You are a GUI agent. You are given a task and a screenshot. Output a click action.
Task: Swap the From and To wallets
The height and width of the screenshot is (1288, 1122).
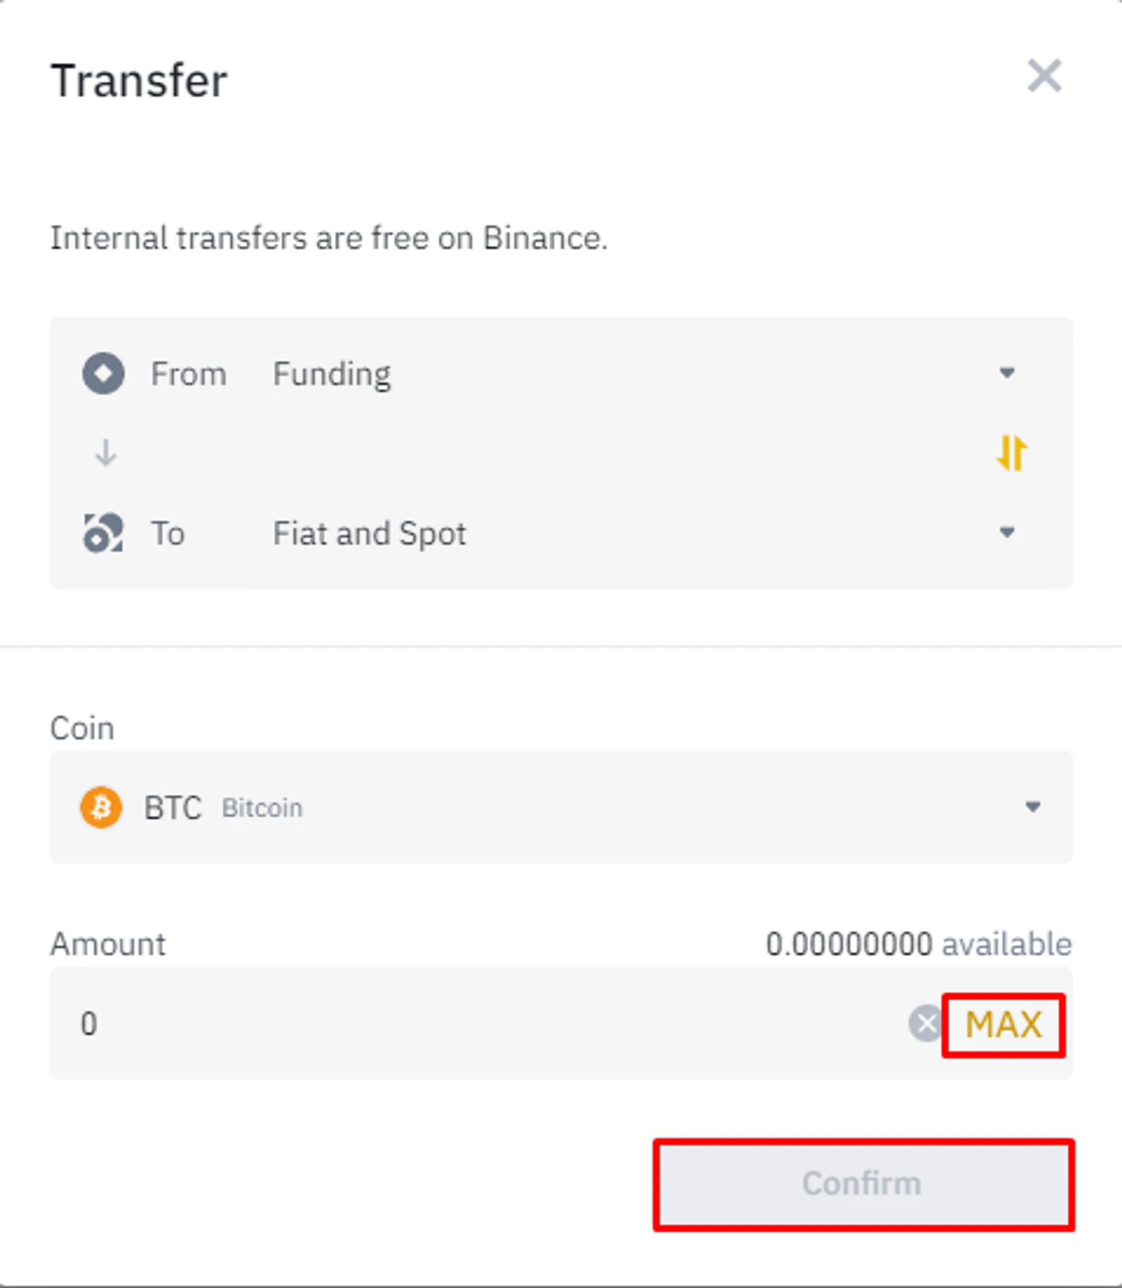[1011, 452]
